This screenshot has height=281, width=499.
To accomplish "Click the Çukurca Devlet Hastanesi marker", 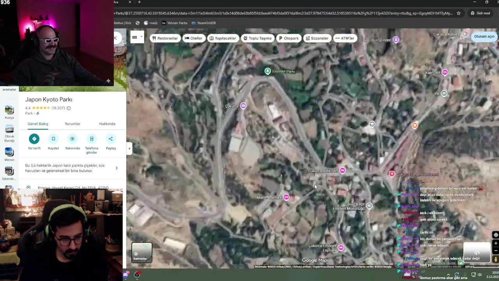I will pyautogui.click(x=392, y=174).
